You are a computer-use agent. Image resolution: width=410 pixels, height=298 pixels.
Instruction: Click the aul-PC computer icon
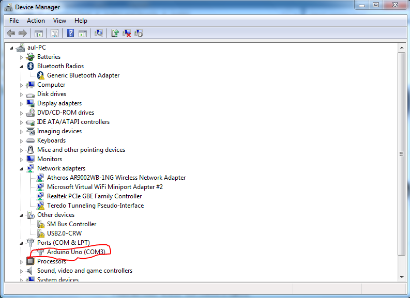coord(20,48)
